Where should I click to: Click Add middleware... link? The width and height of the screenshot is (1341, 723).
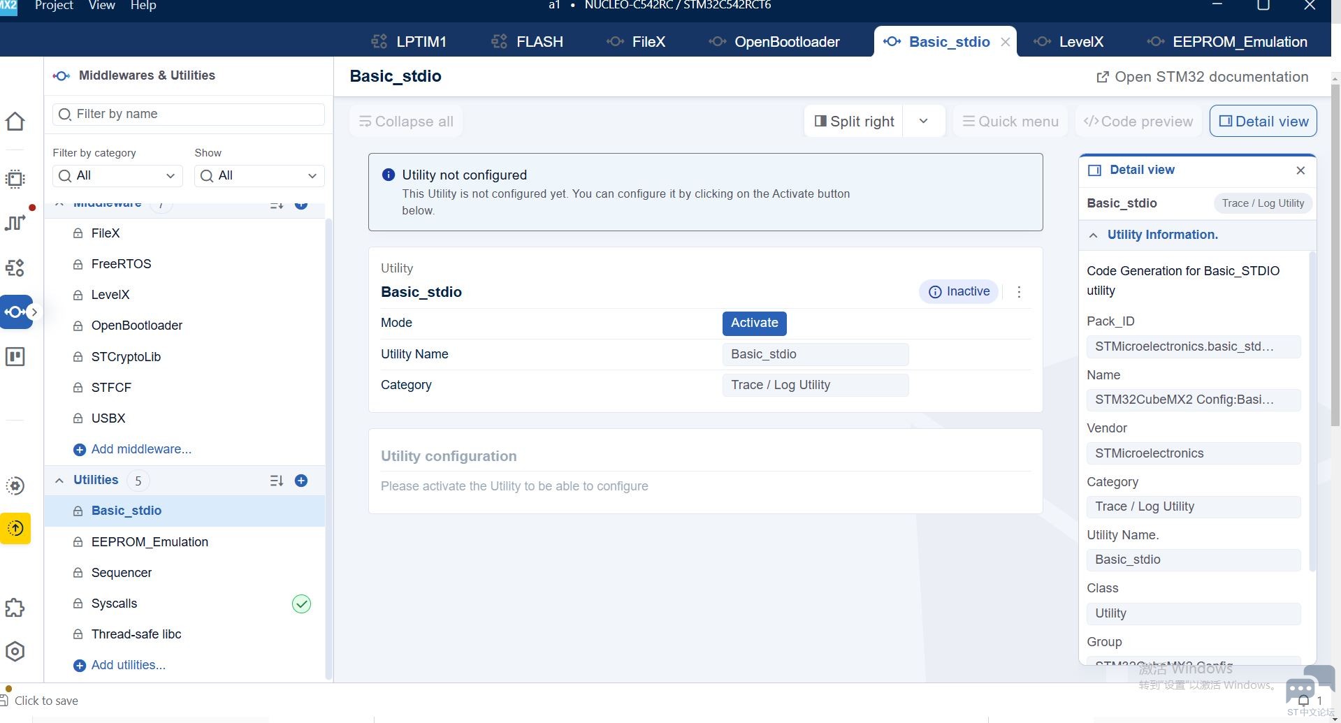tap(133, 449)
